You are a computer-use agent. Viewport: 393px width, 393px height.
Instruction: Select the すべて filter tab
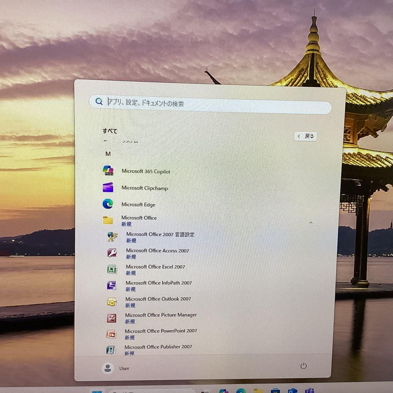coord(110,131)
